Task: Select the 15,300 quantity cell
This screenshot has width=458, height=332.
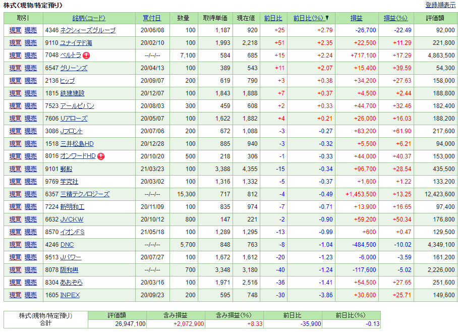Action: click(184, 194)
